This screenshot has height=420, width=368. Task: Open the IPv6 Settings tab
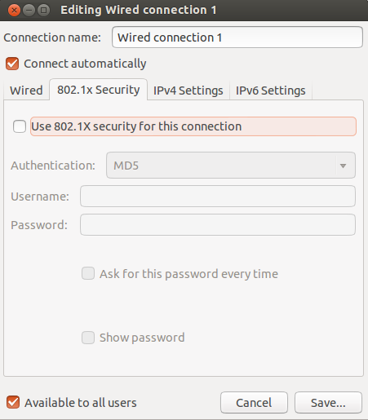(x=271, y=91)
